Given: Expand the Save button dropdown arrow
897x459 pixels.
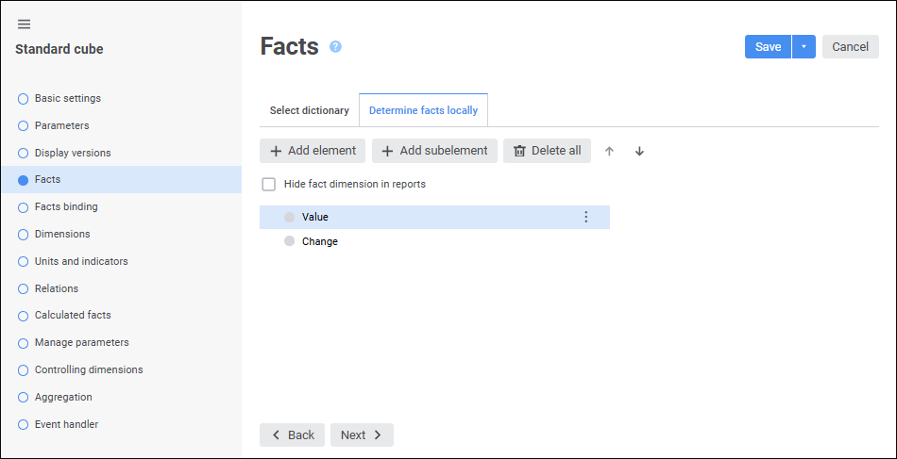Looking at the screenshot, I should [804, 47].
